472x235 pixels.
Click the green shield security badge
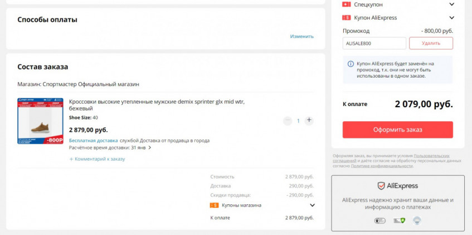(398, 221)
